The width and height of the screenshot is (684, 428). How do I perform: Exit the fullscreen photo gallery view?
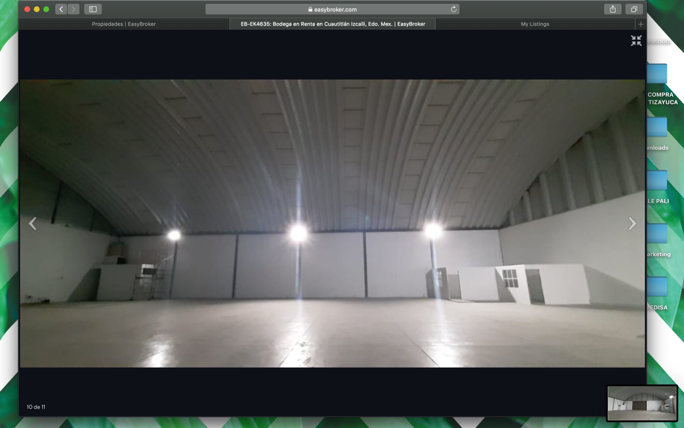click(x=636, y=41)
